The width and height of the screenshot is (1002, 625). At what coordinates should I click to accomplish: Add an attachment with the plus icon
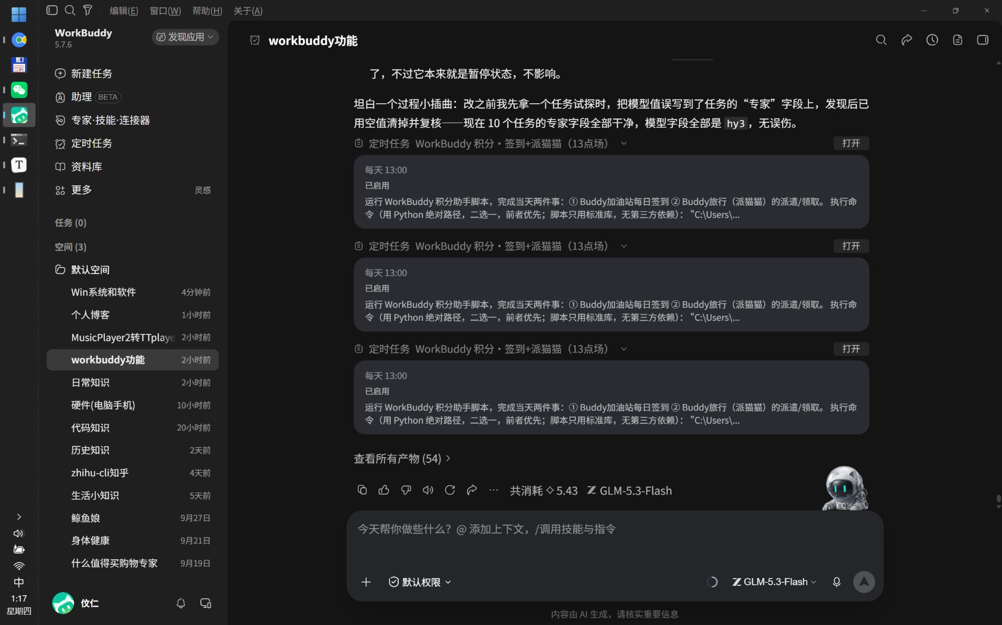click(366, 582)
